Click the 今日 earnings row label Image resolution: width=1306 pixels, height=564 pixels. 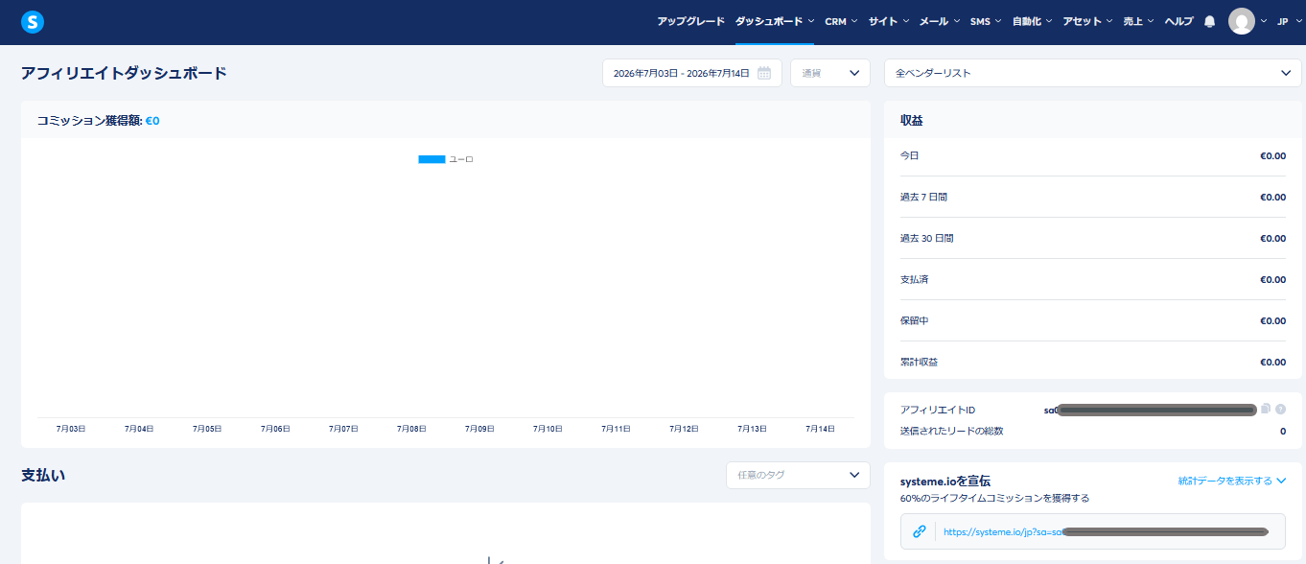click(909, 155)
